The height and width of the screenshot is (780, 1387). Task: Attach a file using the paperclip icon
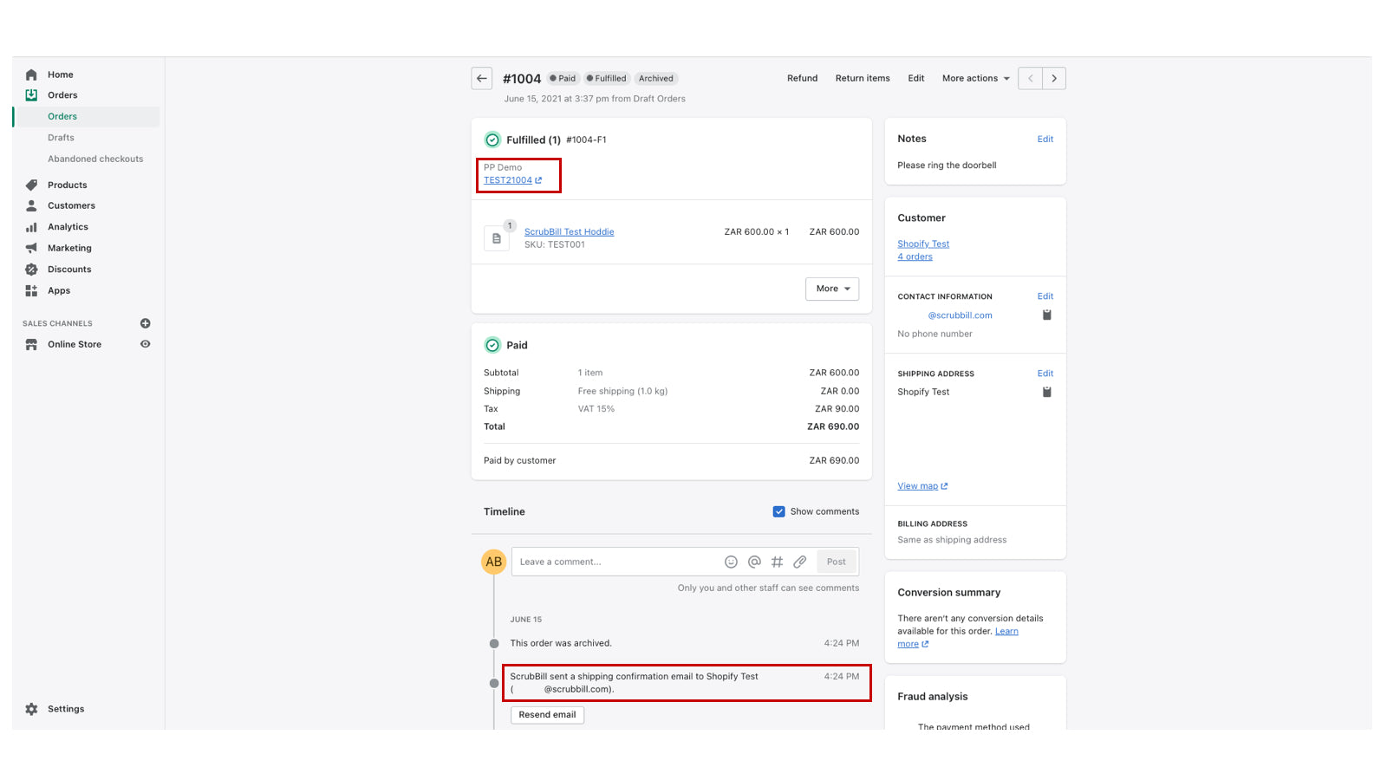pos(799,561)
